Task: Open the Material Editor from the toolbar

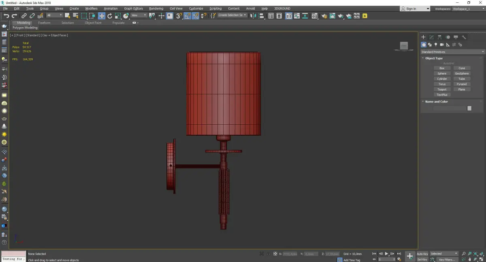Action: [x=315, y=16]
